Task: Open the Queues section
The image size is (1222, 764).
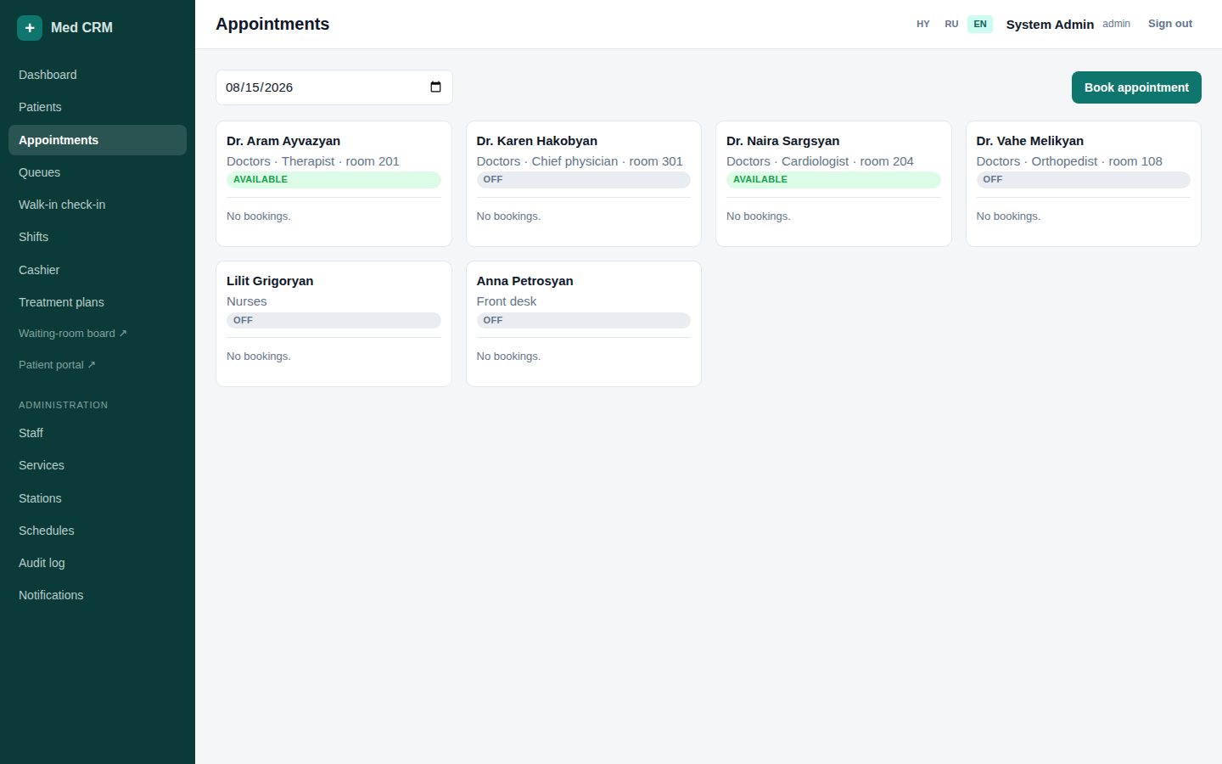Action: point(98,172)
